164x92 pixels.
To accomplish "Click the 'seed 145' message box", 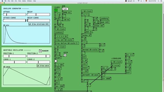I will click(105, 22).
